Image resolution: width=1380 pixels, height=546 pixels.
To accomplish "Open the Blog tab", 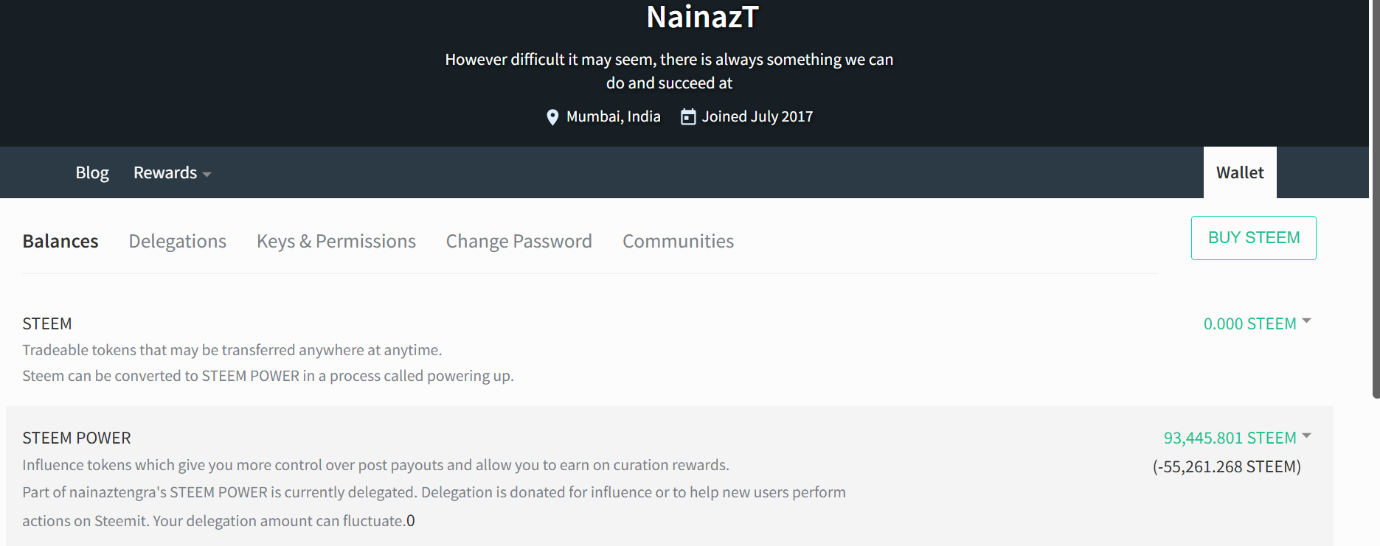I will [92, 172].
